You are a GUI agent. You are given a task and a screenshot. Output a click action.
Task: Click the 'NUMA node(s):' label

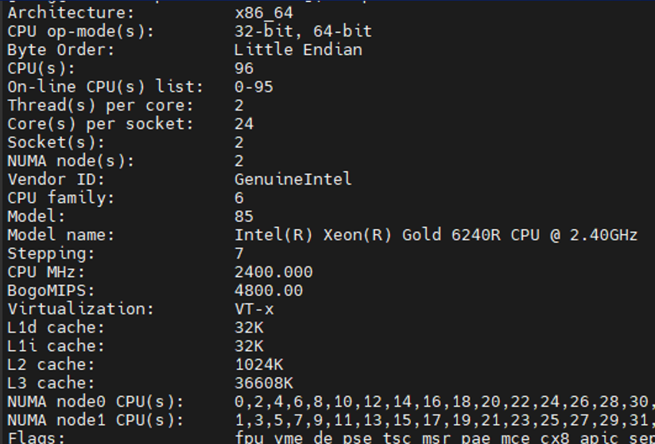[x=71, y=161]
